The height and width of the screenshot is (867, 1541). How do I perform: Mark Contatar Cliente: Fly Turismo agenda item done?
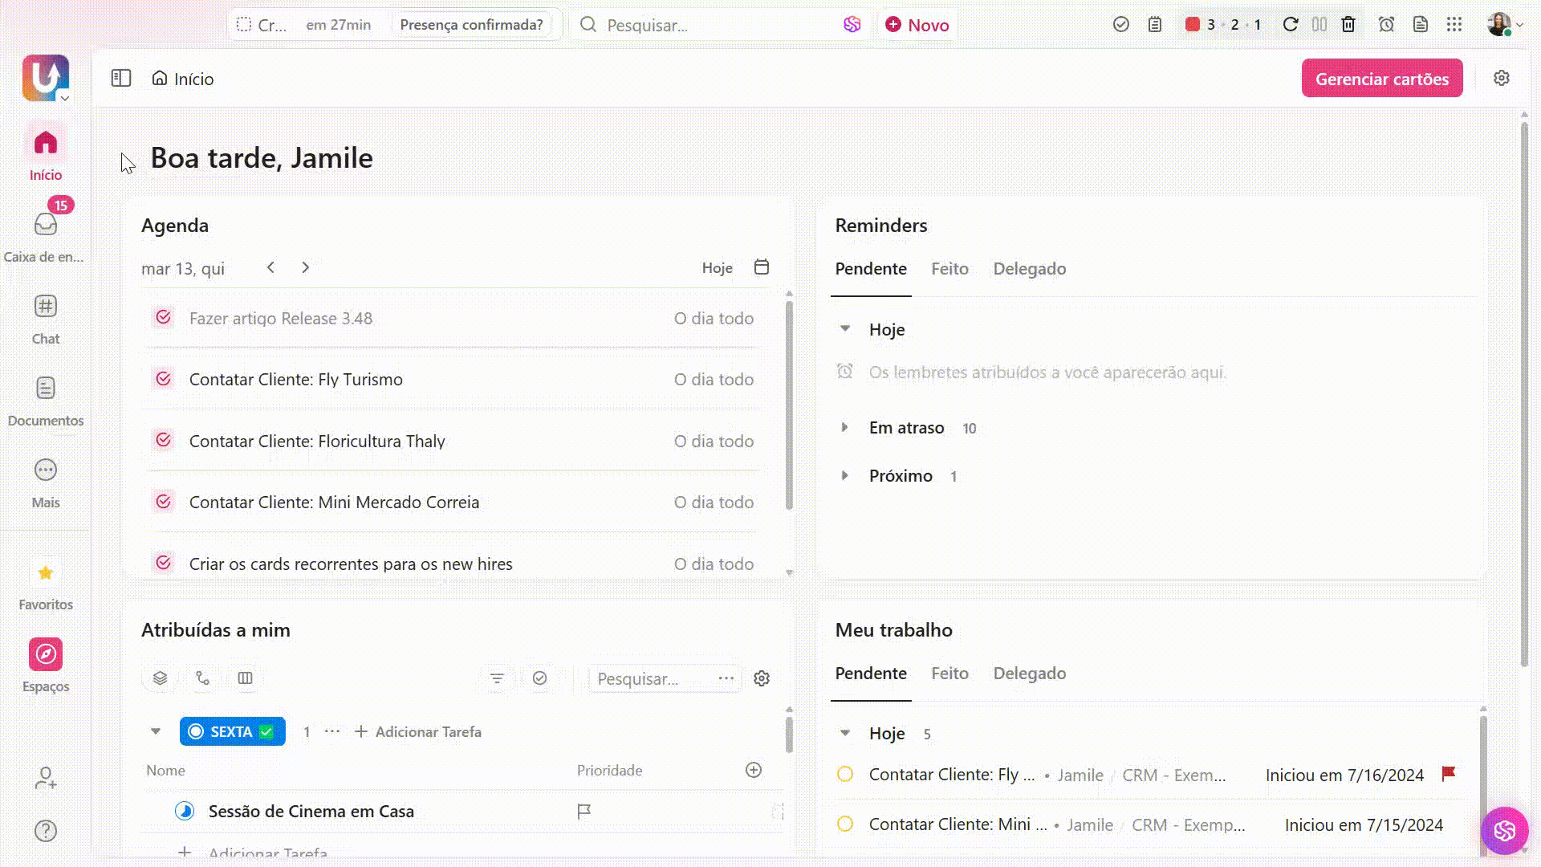tap(164, 379)
